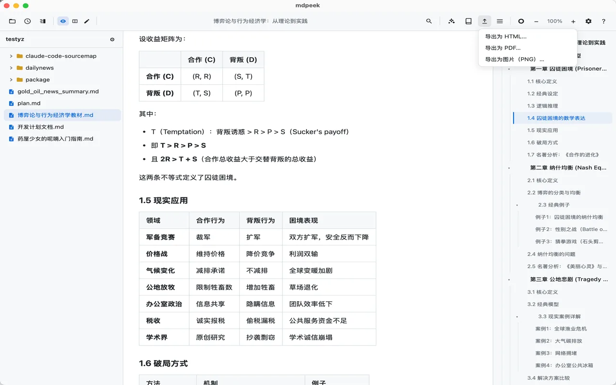Open plan.md file
This screenshot has height=385, width=616.
pos(63,103)
